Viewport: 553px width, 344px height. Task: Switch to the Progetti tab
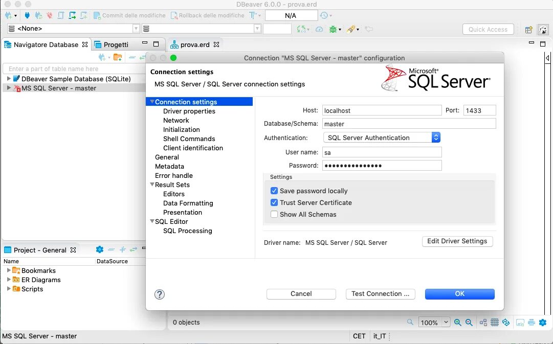click(112, 45)
